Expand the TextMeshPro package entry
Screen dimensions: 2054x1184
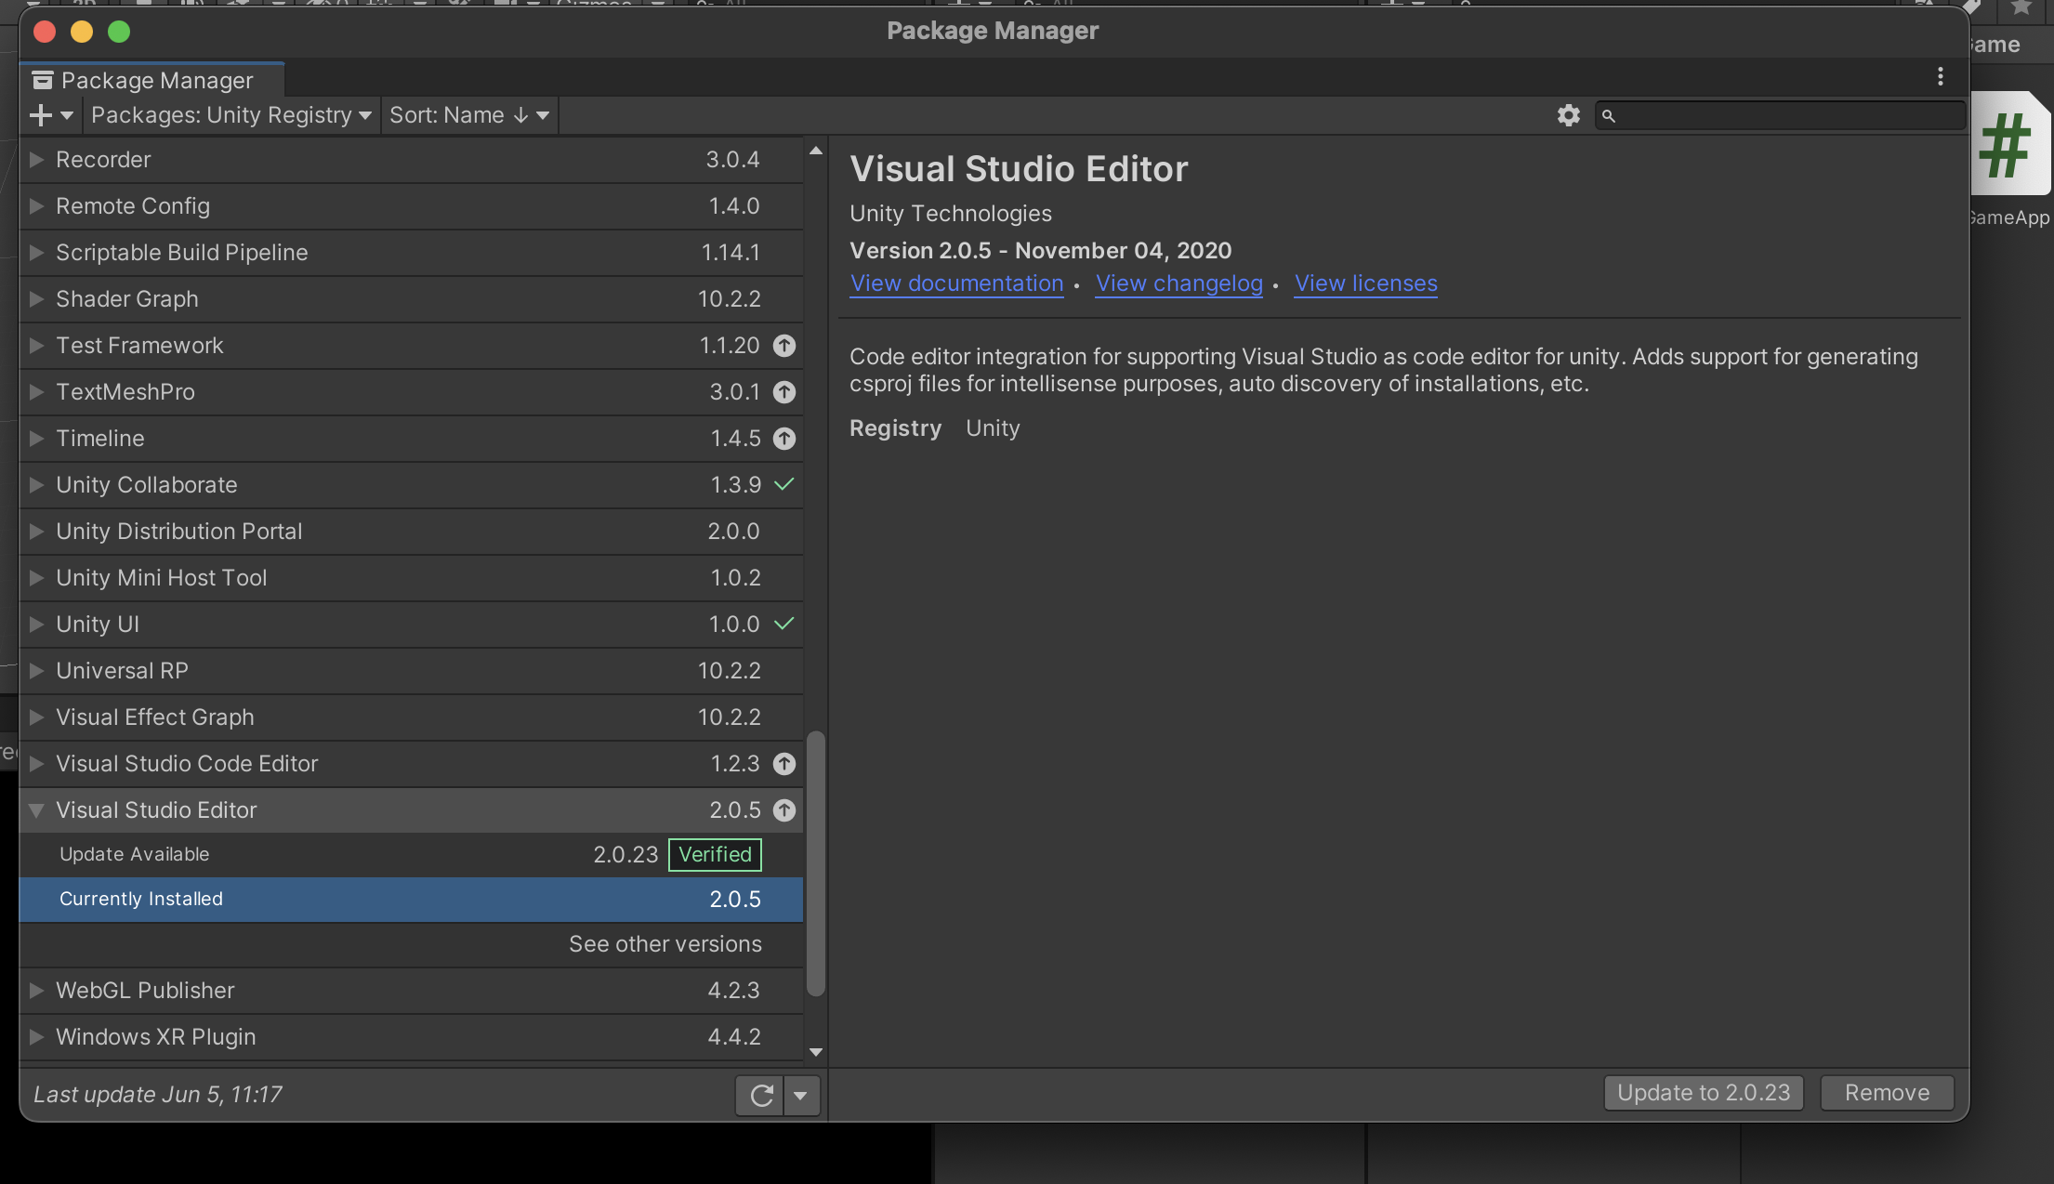(x=37, y=392)
